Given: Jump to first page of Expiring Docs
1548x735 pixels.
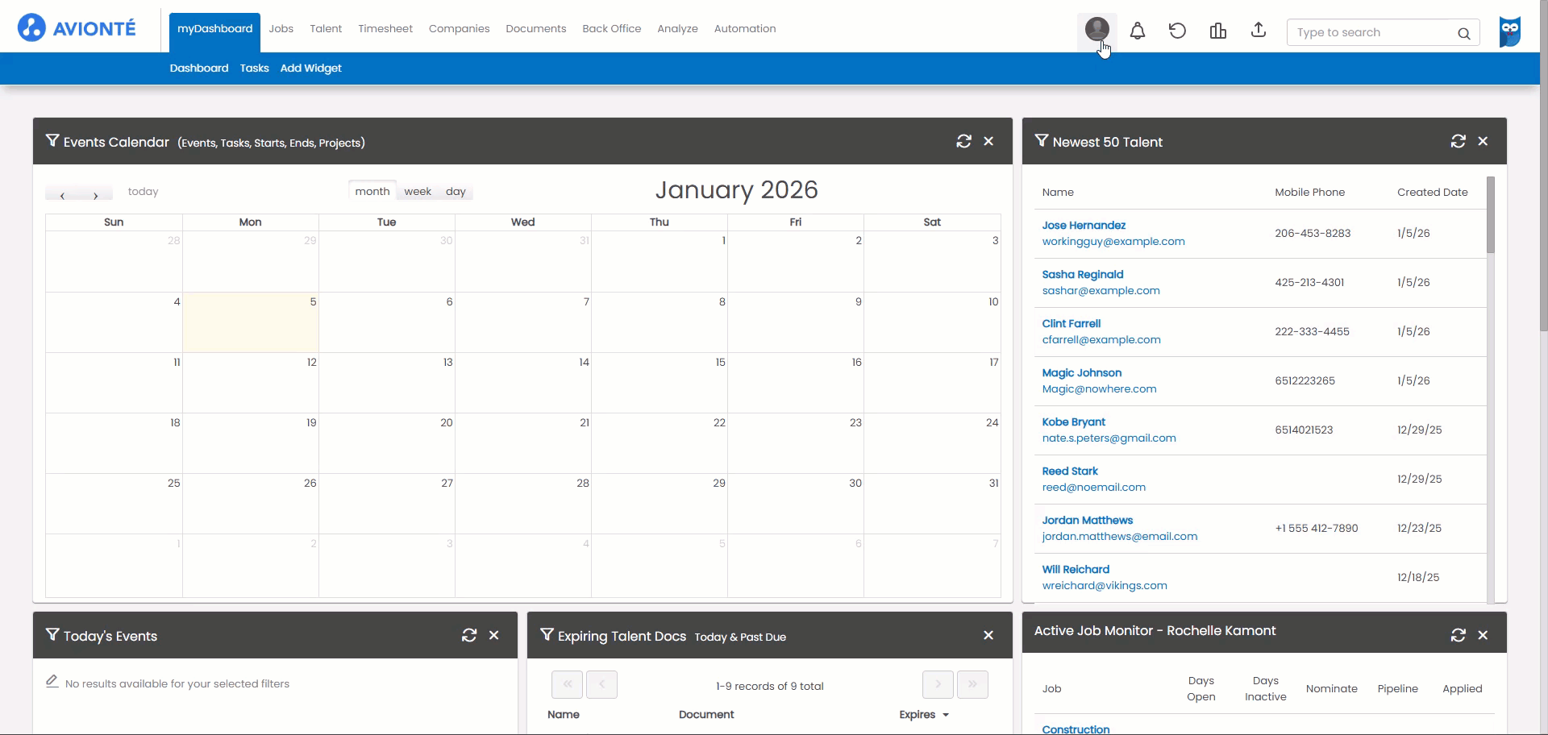Looking at the screenshot, I should coord(567,684).
